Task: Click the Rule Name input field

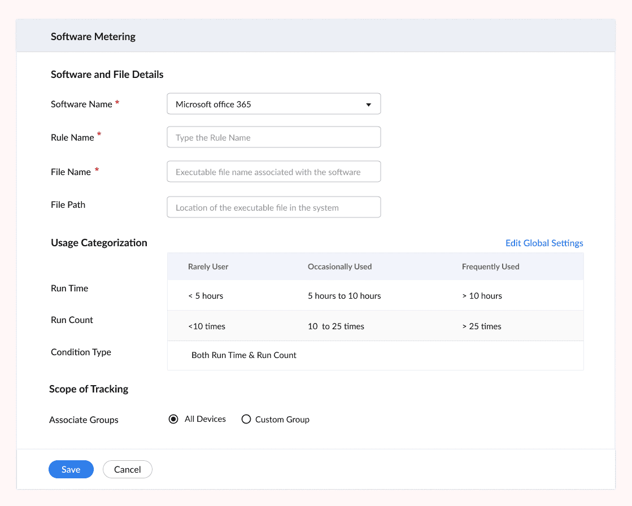Action: pos(273,137)
